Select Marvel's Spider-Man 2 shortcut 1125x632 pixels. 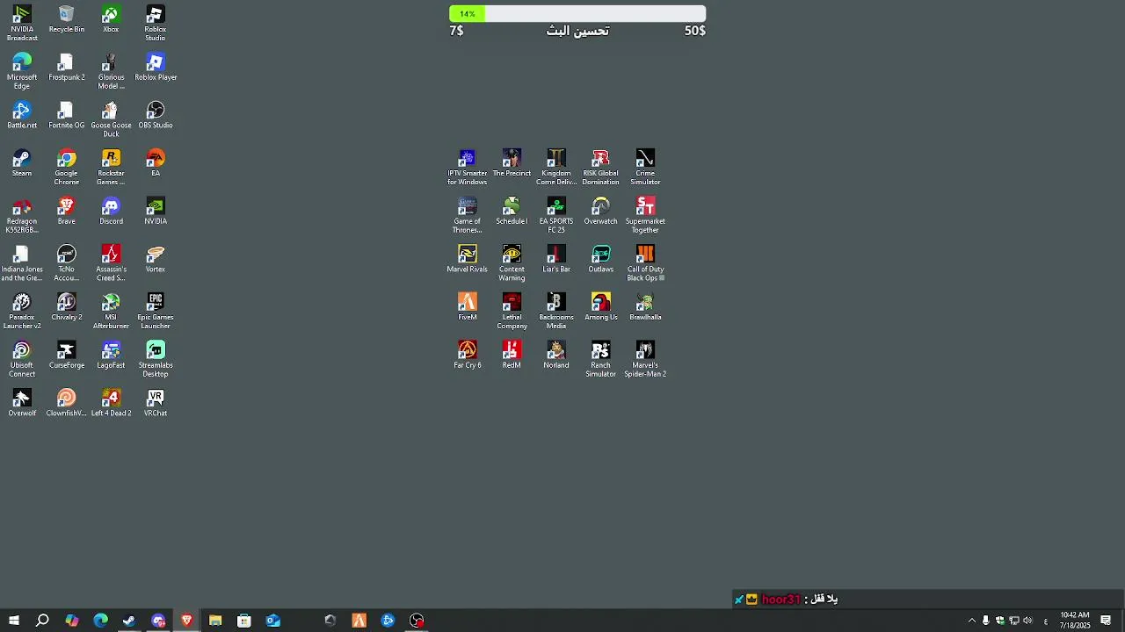click(x=645, y=359)
